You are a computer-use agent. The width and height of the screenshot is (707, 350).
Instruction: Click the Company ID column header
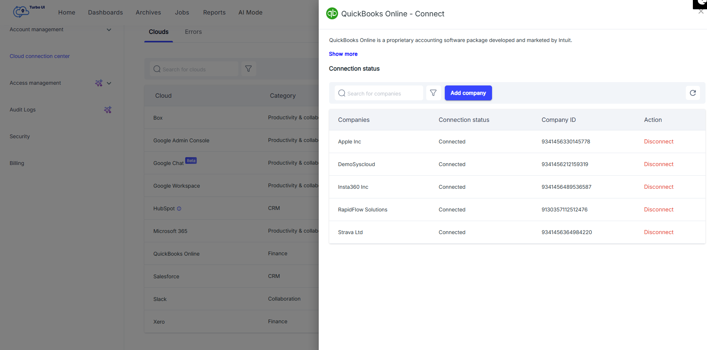coord(559,120)
